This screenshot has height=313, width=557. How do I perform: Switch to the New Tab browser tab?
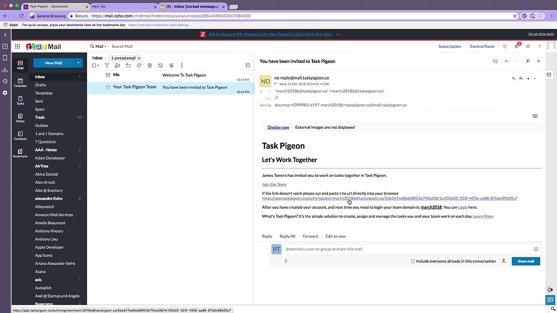pos(123,7)
